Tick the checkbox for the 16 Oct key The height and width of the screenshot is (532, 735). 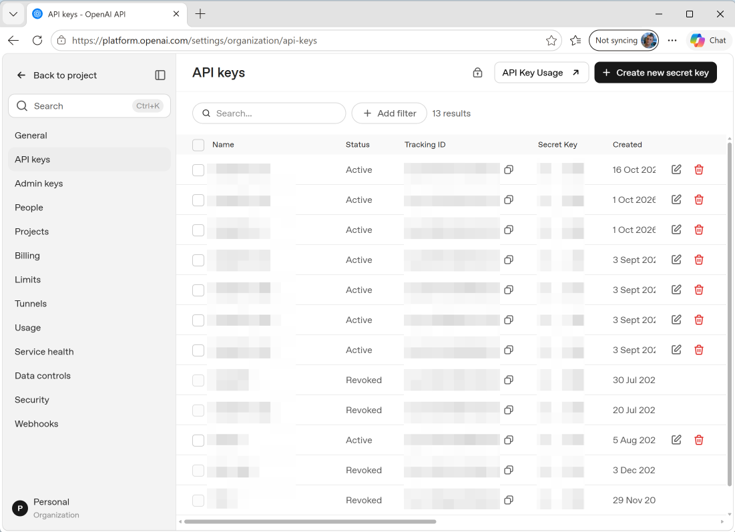point(198,170)
